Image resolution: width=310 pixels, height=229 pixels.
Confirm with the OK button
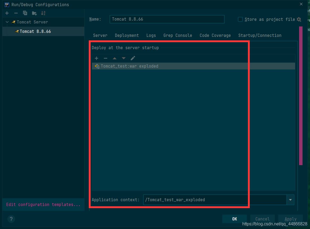235,219
